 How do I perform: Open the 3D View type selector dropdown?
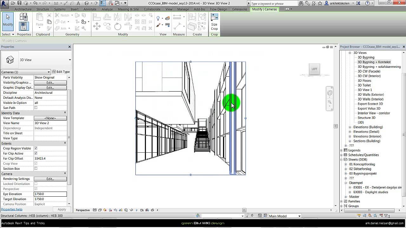[x=70, y=60]
